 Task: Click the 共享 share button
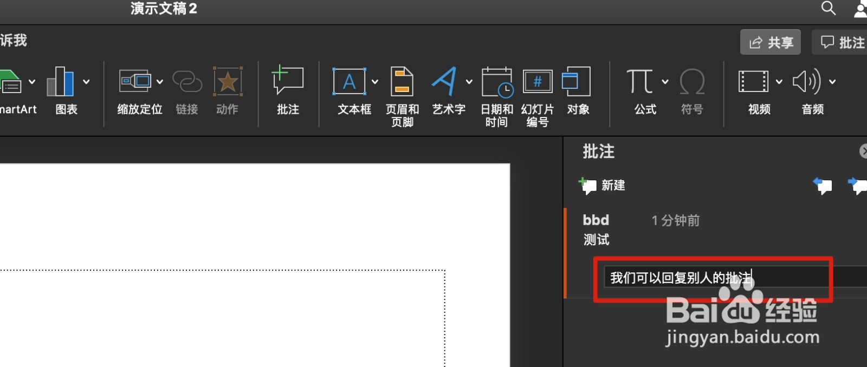pos(771,42)
